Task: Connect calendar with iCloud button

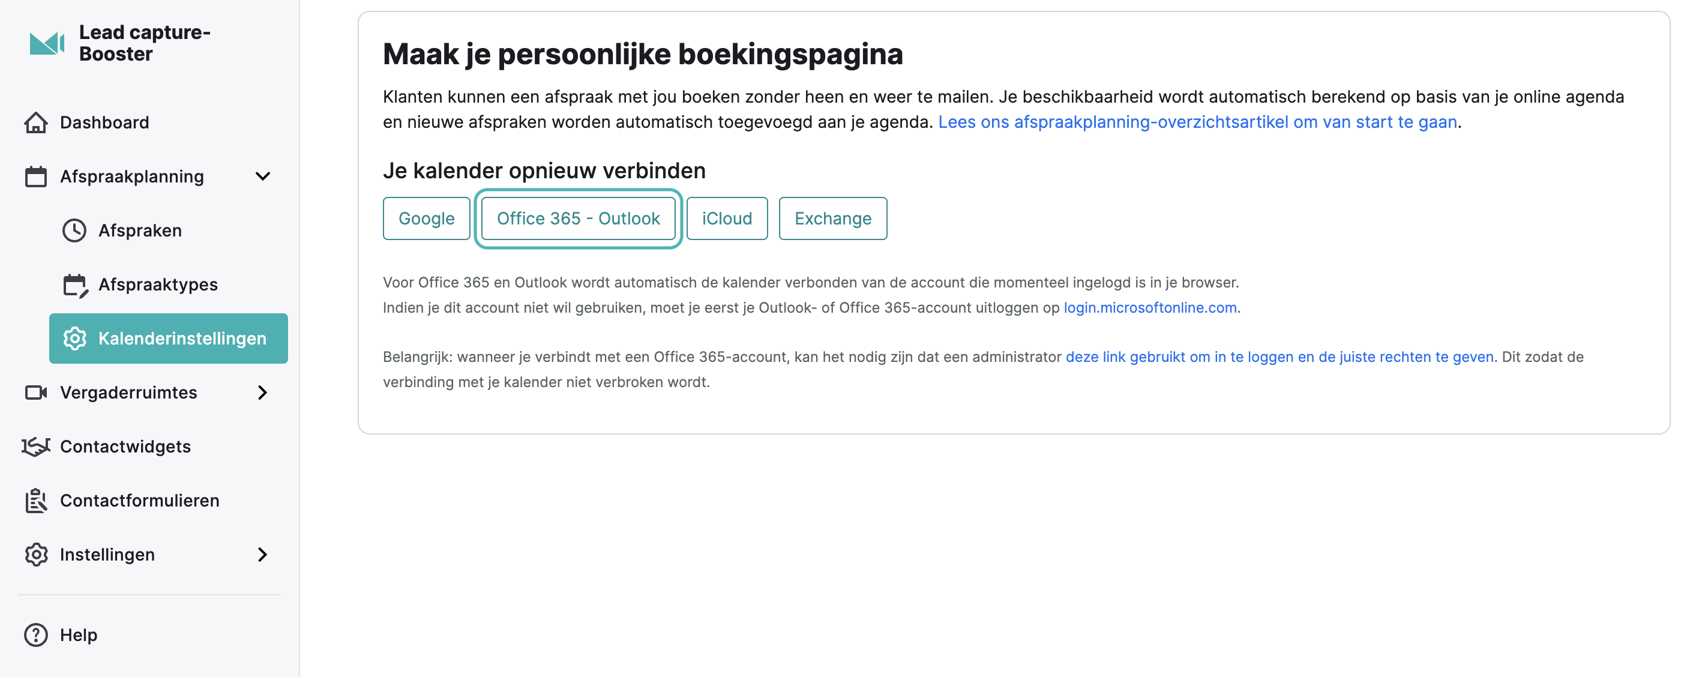Action: [727, 219]
